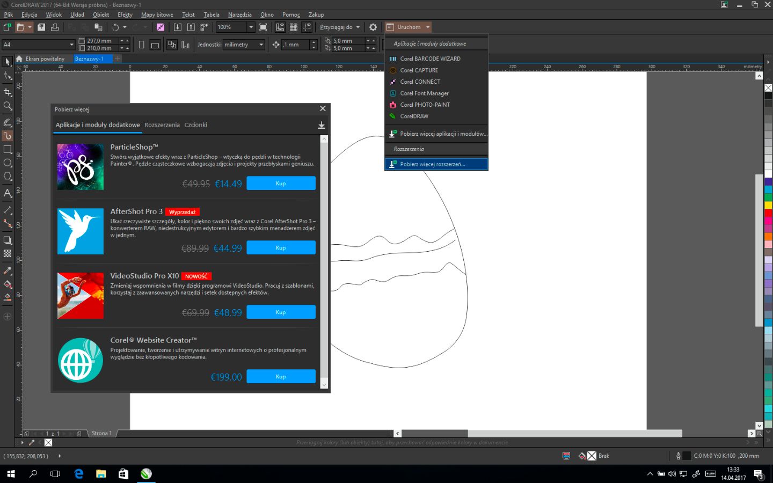This screenshot has height=483, width=773.
Task: Select the Zoom tool
Action: click(8, 106)
